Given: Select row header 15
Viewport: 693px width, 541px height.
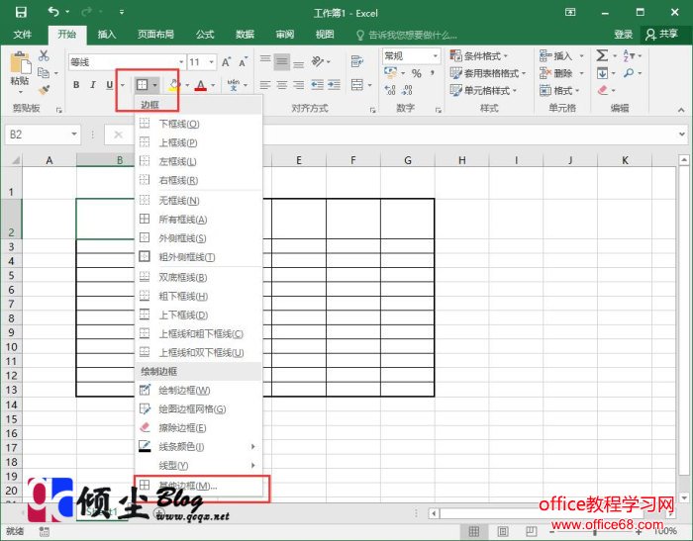Looking at the screenshot, I should tap(11, 418).
